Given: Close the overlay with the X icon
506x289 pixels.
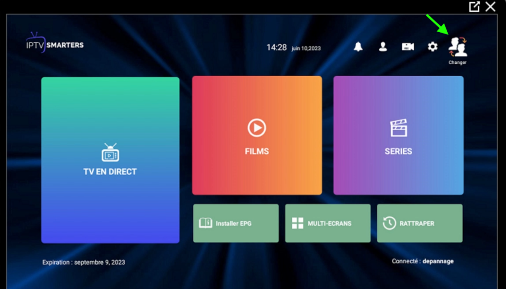Looking at the screenshot, I should 491,6.
